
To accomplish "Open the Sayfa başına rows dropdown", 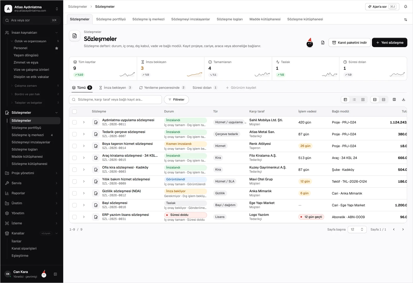I will (357, 229).
